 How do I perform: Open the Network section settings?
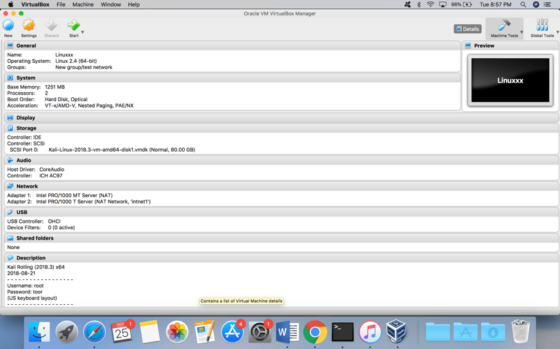point(27,186)
